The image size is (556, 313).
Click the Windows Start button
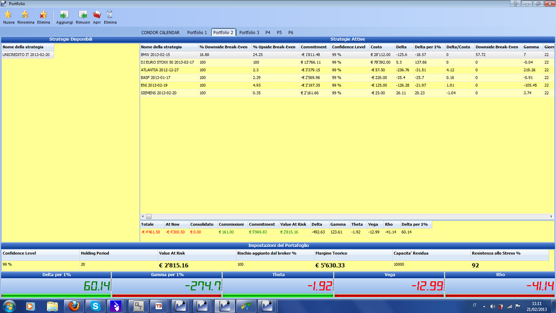pos(9,306)
